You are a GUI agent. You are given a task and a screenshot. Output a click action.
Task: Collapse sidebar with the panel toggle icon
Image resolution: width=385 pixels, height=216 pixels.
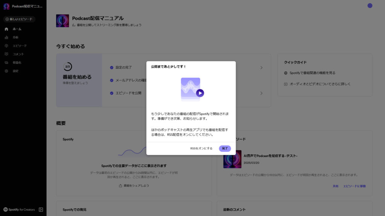click(41, 210)
